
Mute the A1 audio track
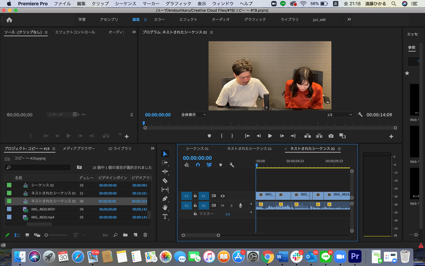[223, 205]
